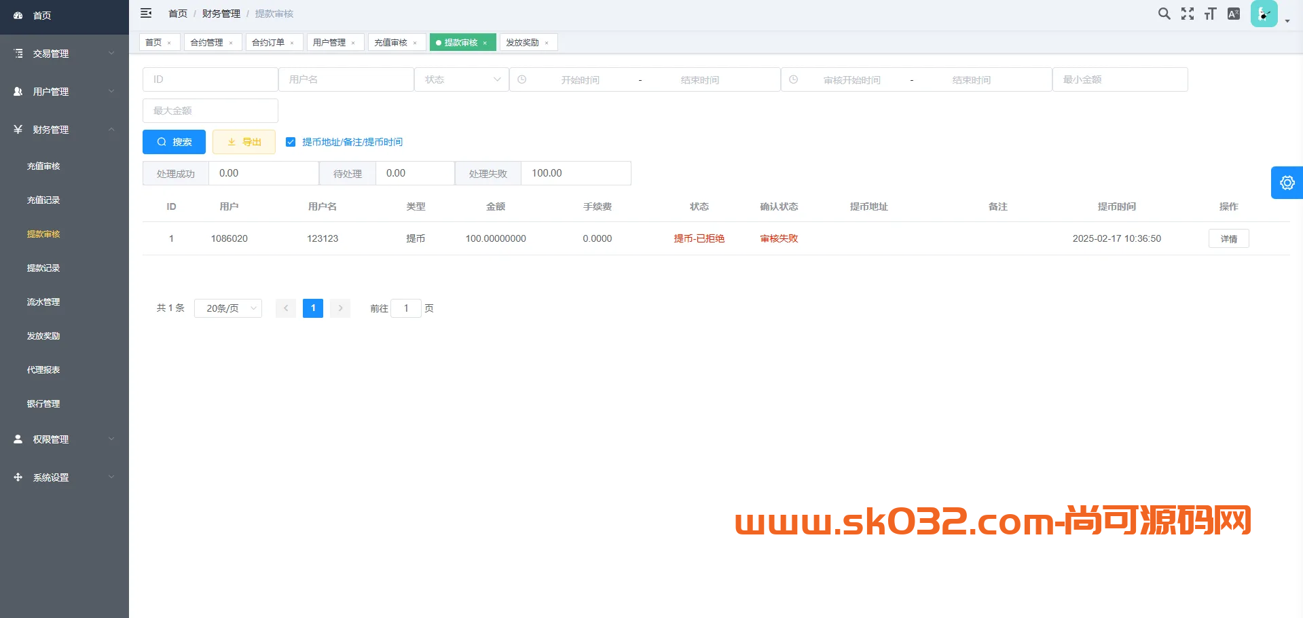Open 详情 details for withdrawal record 1
Screen dimensions: 1303x618
click(x=1228, y=238)
